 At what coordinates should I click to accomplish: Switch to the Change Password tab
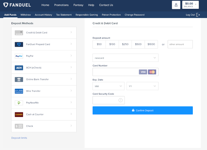(x=135, y=15)
